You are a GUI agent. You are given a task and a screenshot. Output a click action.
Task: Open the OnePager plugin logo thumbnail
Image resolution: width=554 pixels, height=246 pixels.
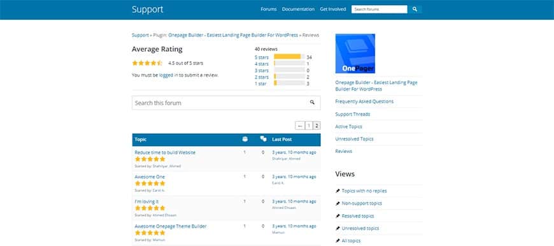[x=355, y=54]
